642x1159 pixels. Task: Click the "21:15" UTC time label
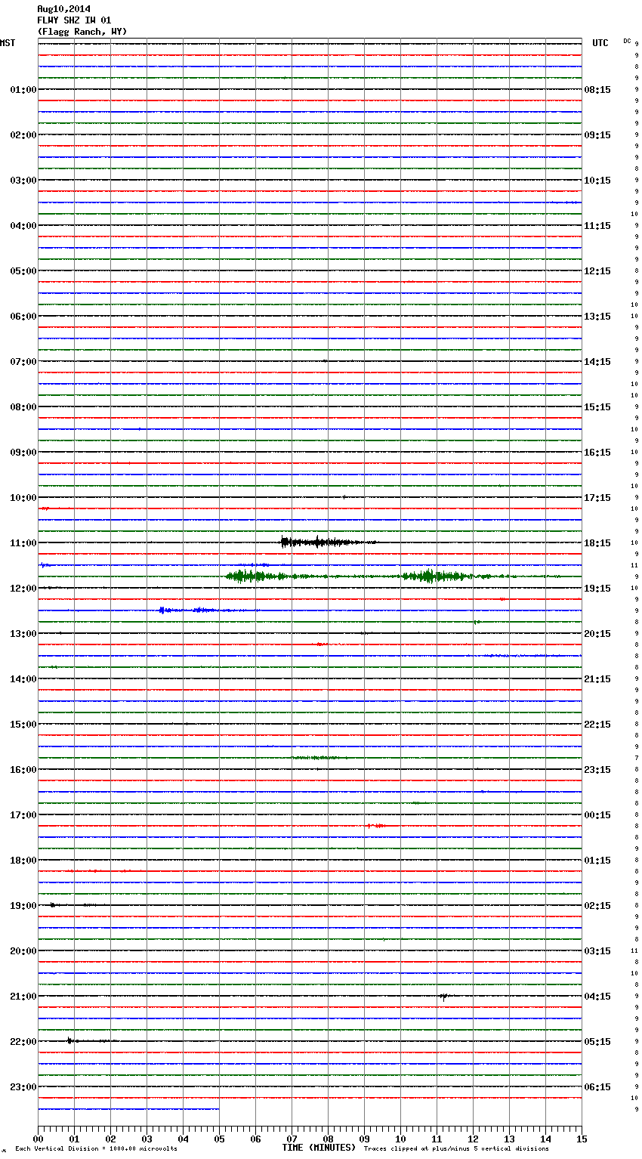pyautogui.click(x=597, y=679)
